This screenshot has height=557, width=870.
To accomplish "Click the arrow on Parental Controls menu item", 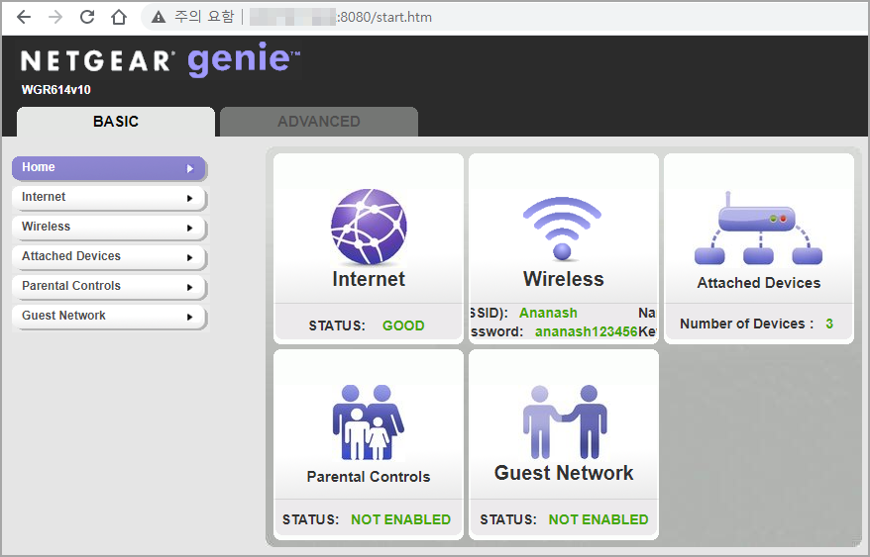I will click(190, 287).
